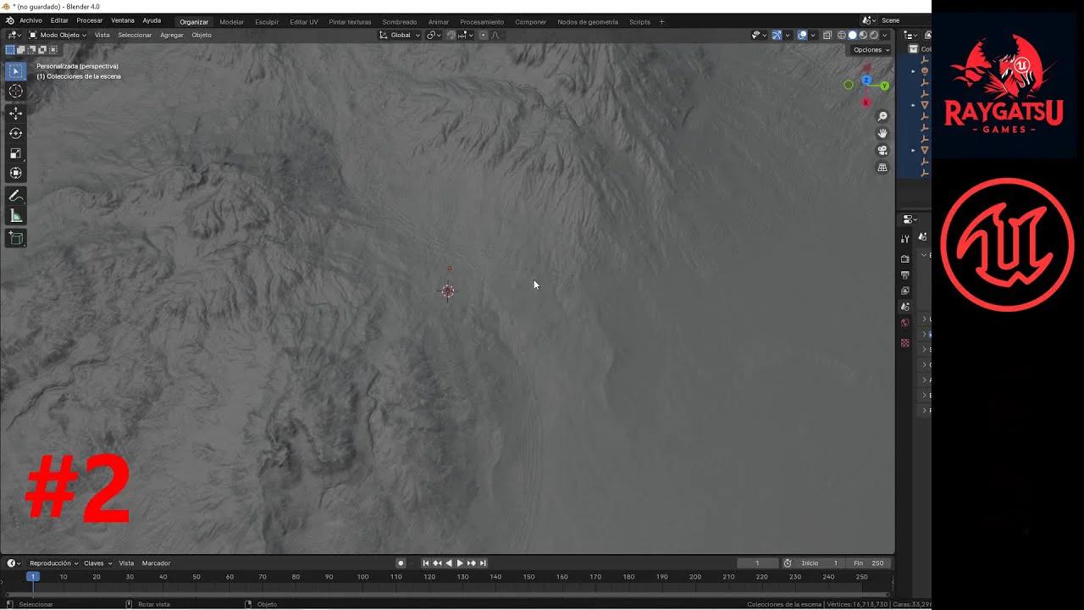
Task: Select the Annotate tool
Action: click(15, 196)
